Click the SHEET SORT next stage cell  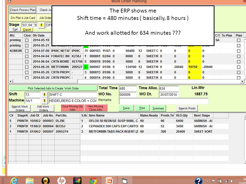click(x=203, y=132)
